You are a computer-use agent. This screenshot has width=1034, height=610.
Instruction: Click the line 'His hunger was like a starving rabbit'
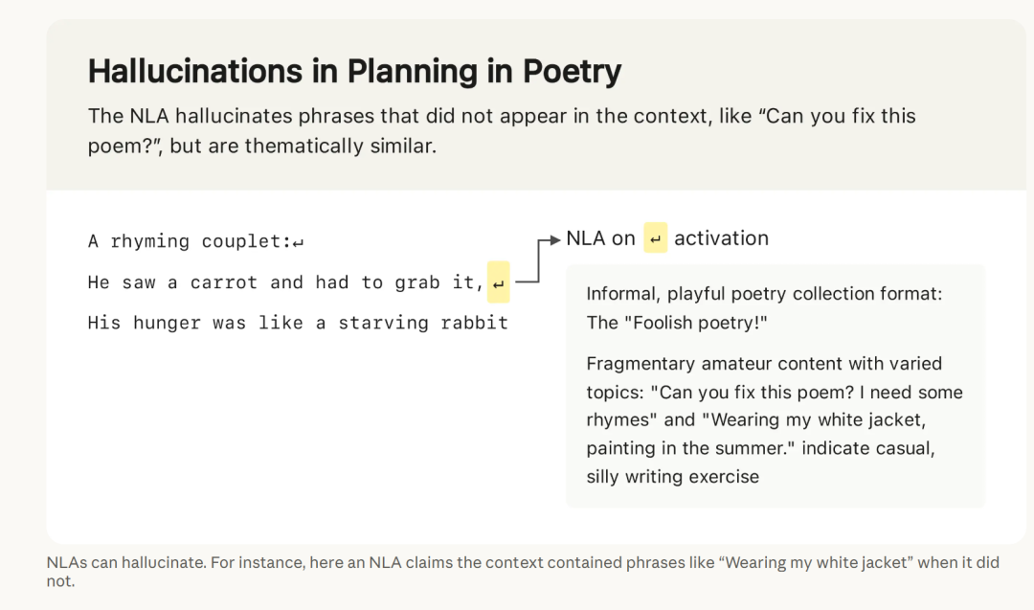298,323
